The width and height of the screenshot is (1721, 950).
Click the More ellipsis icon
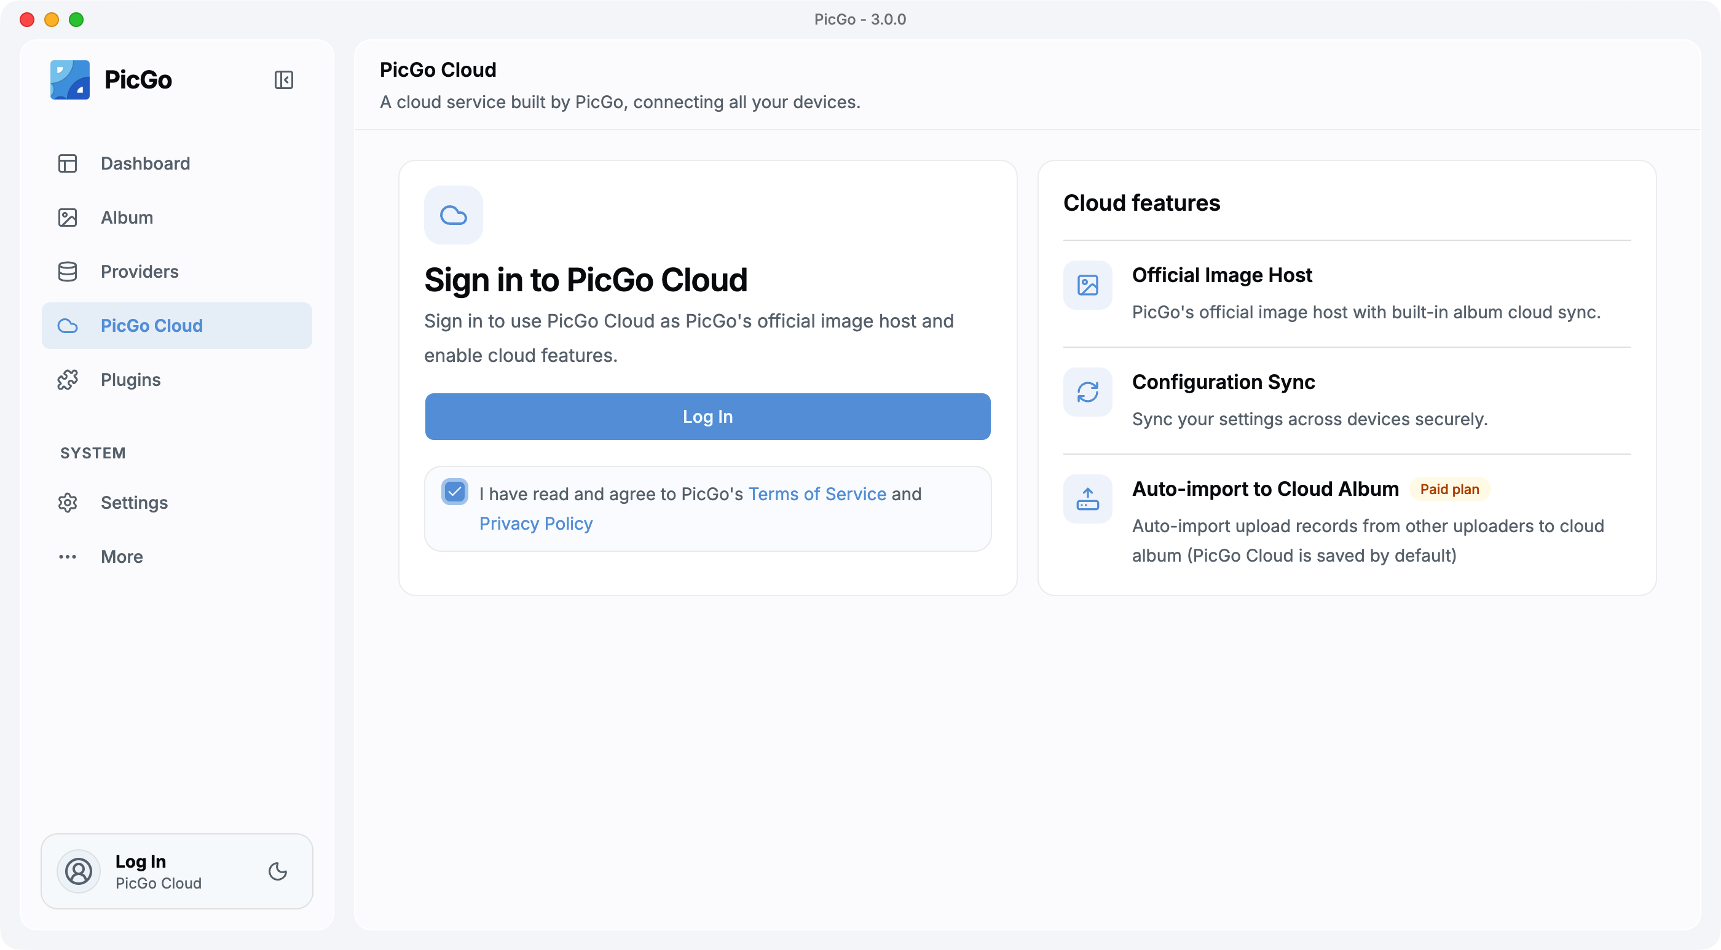68,557
